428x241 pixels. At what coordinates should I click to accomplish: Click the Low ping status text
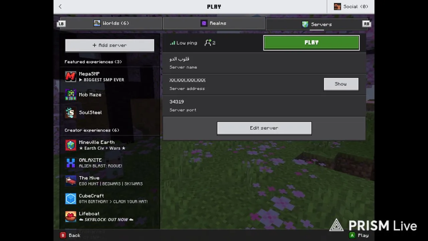187,43
